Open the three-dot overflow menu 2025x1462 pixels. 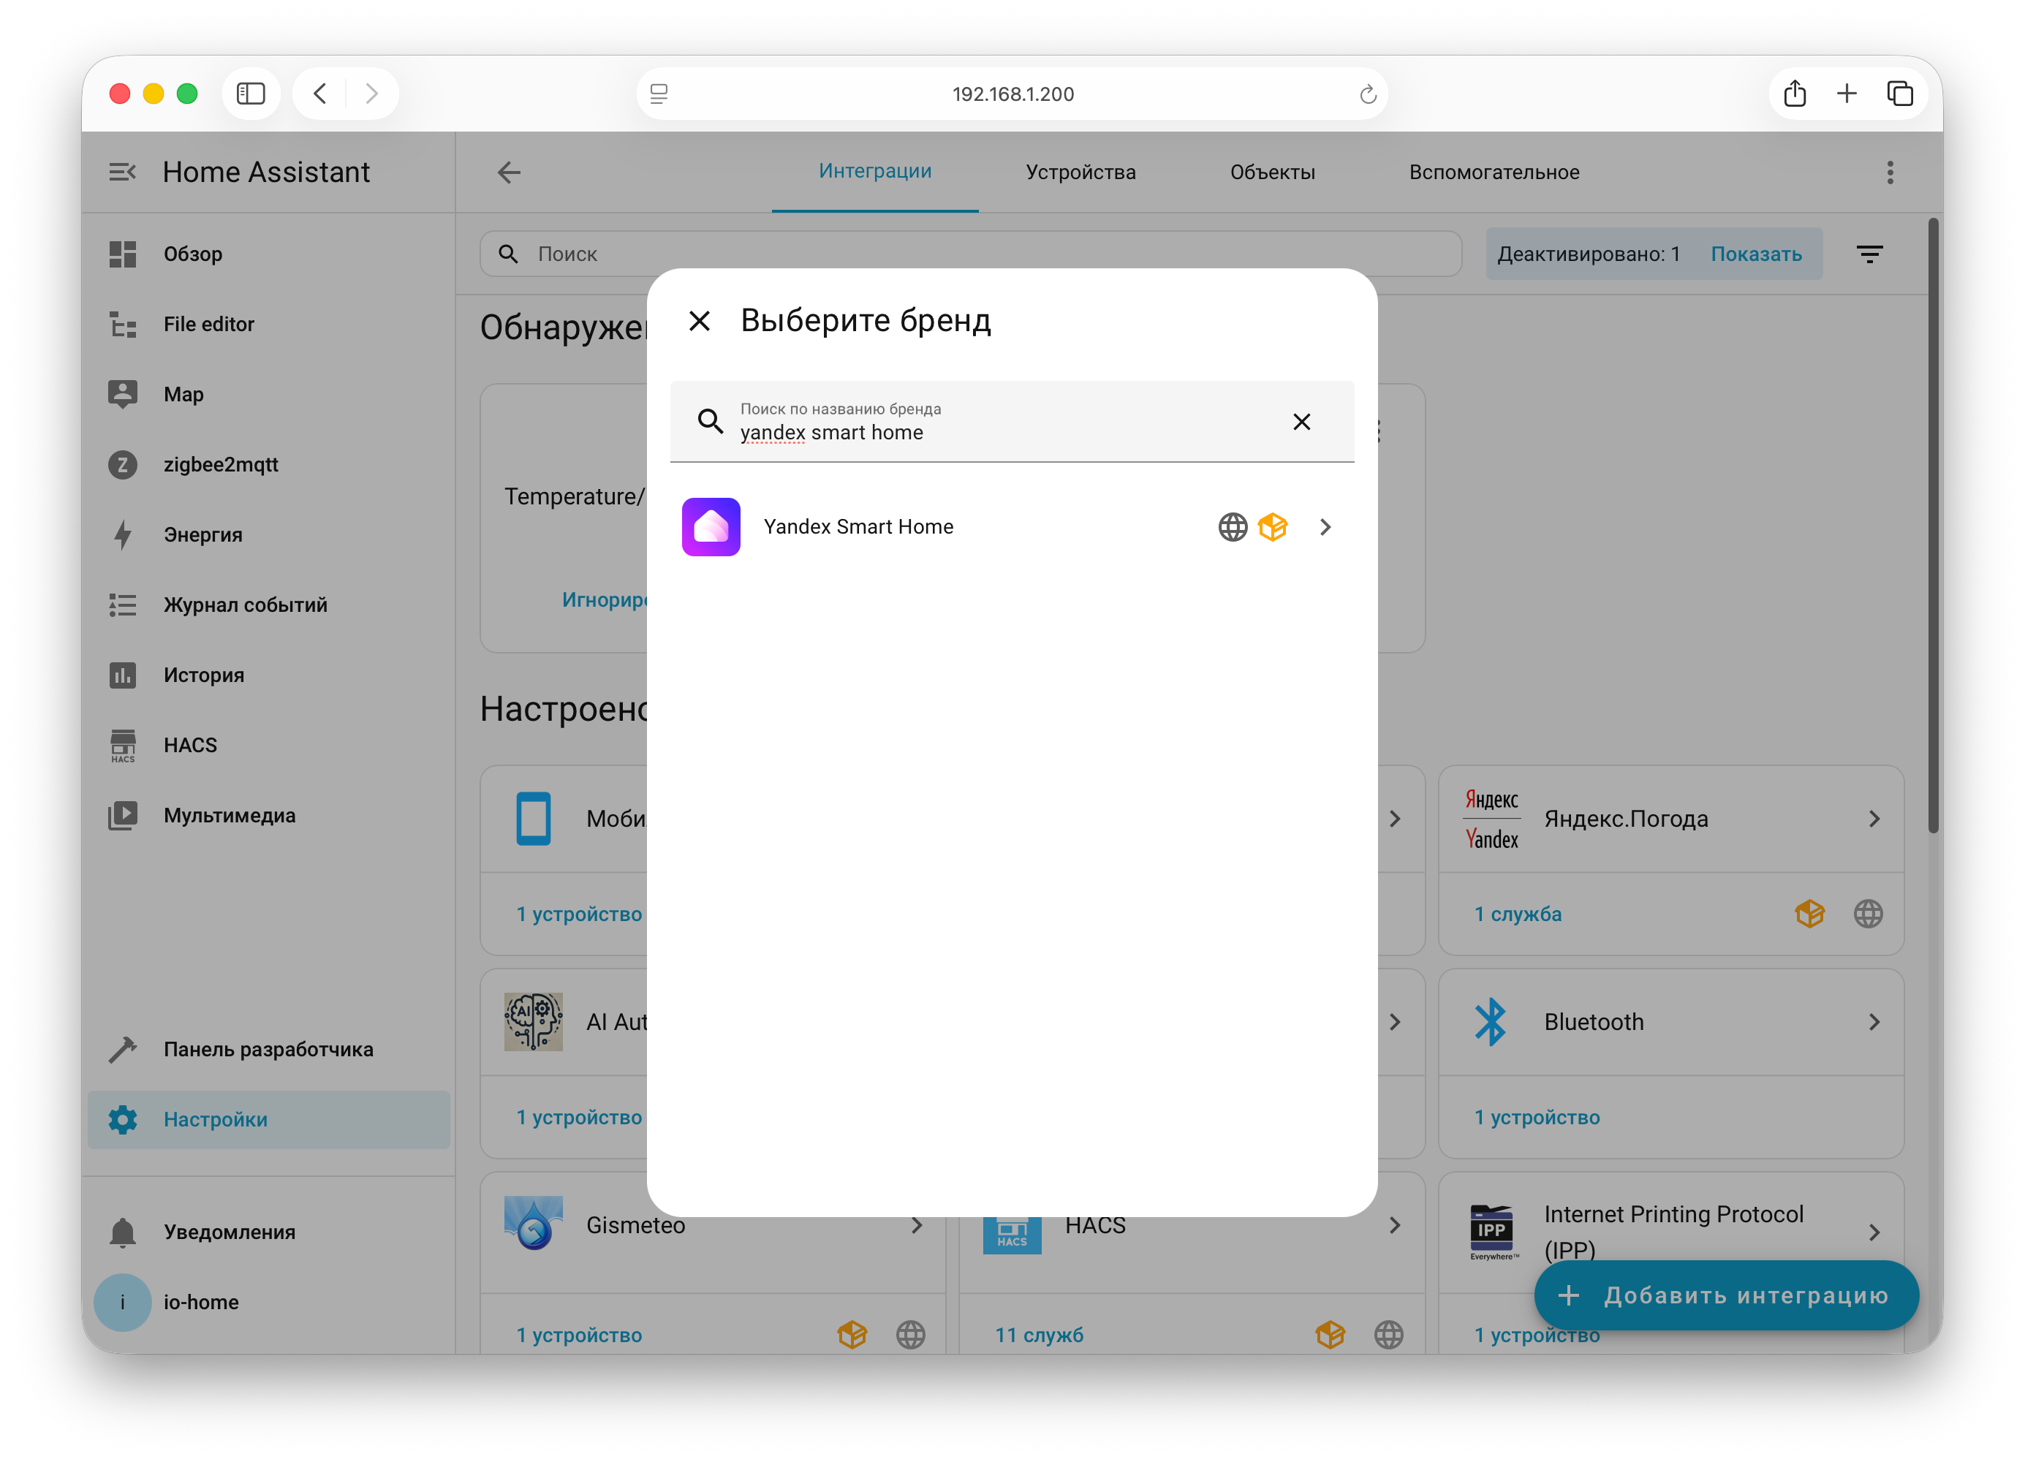coord(1890,171)
